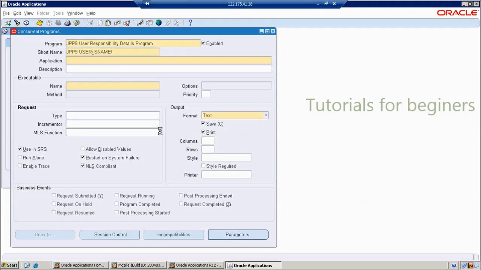Open the Edit menu
Viewport: 481px width, 270px height.
pos(17,13)
